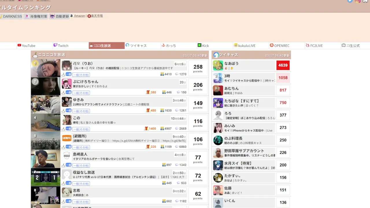Screen dimensions: 370x208
Task: Open the わっち tab
Action: point(169,46)
